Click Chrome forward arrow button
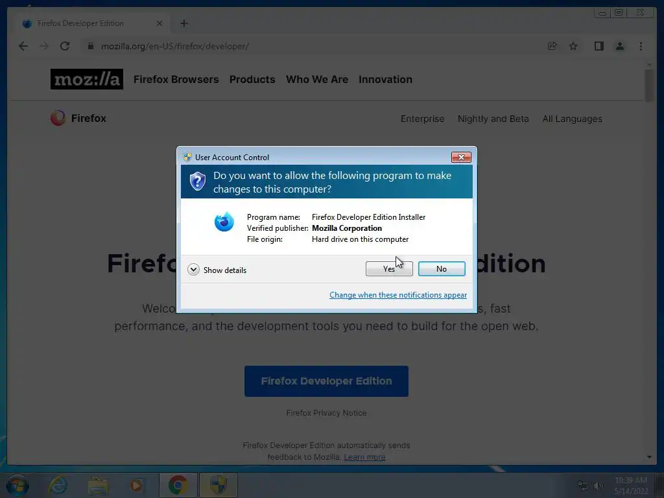The image size is (664, 498). pos(44,46)
